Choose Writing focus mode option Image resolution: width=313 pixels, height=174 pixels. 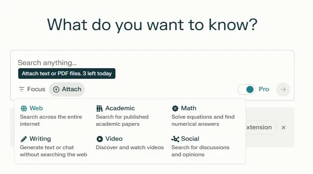54,147
